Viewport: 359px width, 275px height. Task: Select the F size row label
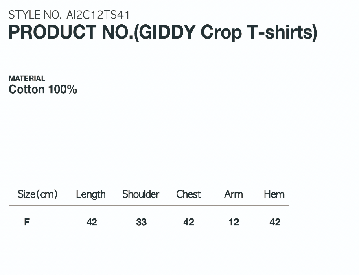(x=27, y=222)
